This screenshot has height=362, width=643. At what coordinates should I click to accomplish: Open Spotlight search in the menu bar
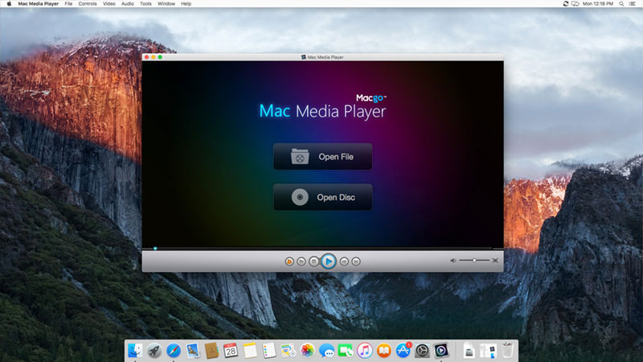pos(621,4)
